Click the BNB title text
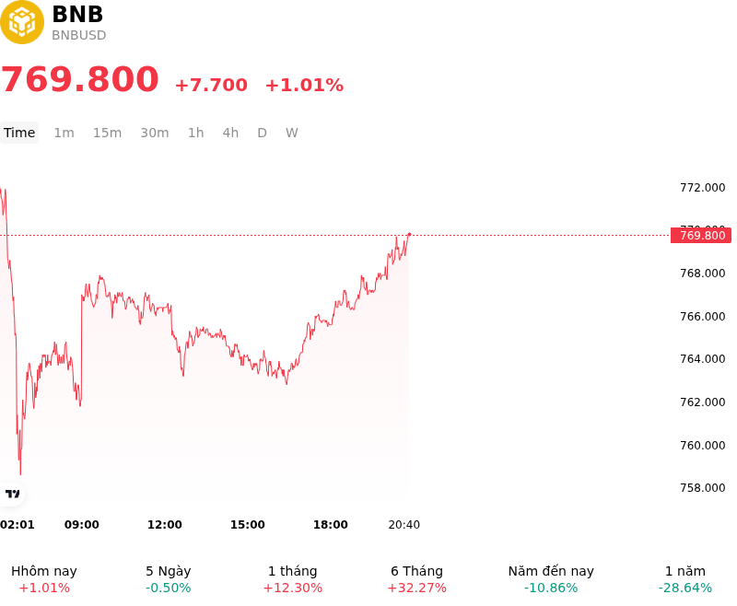737x606 pixels. tap(77, 14)
